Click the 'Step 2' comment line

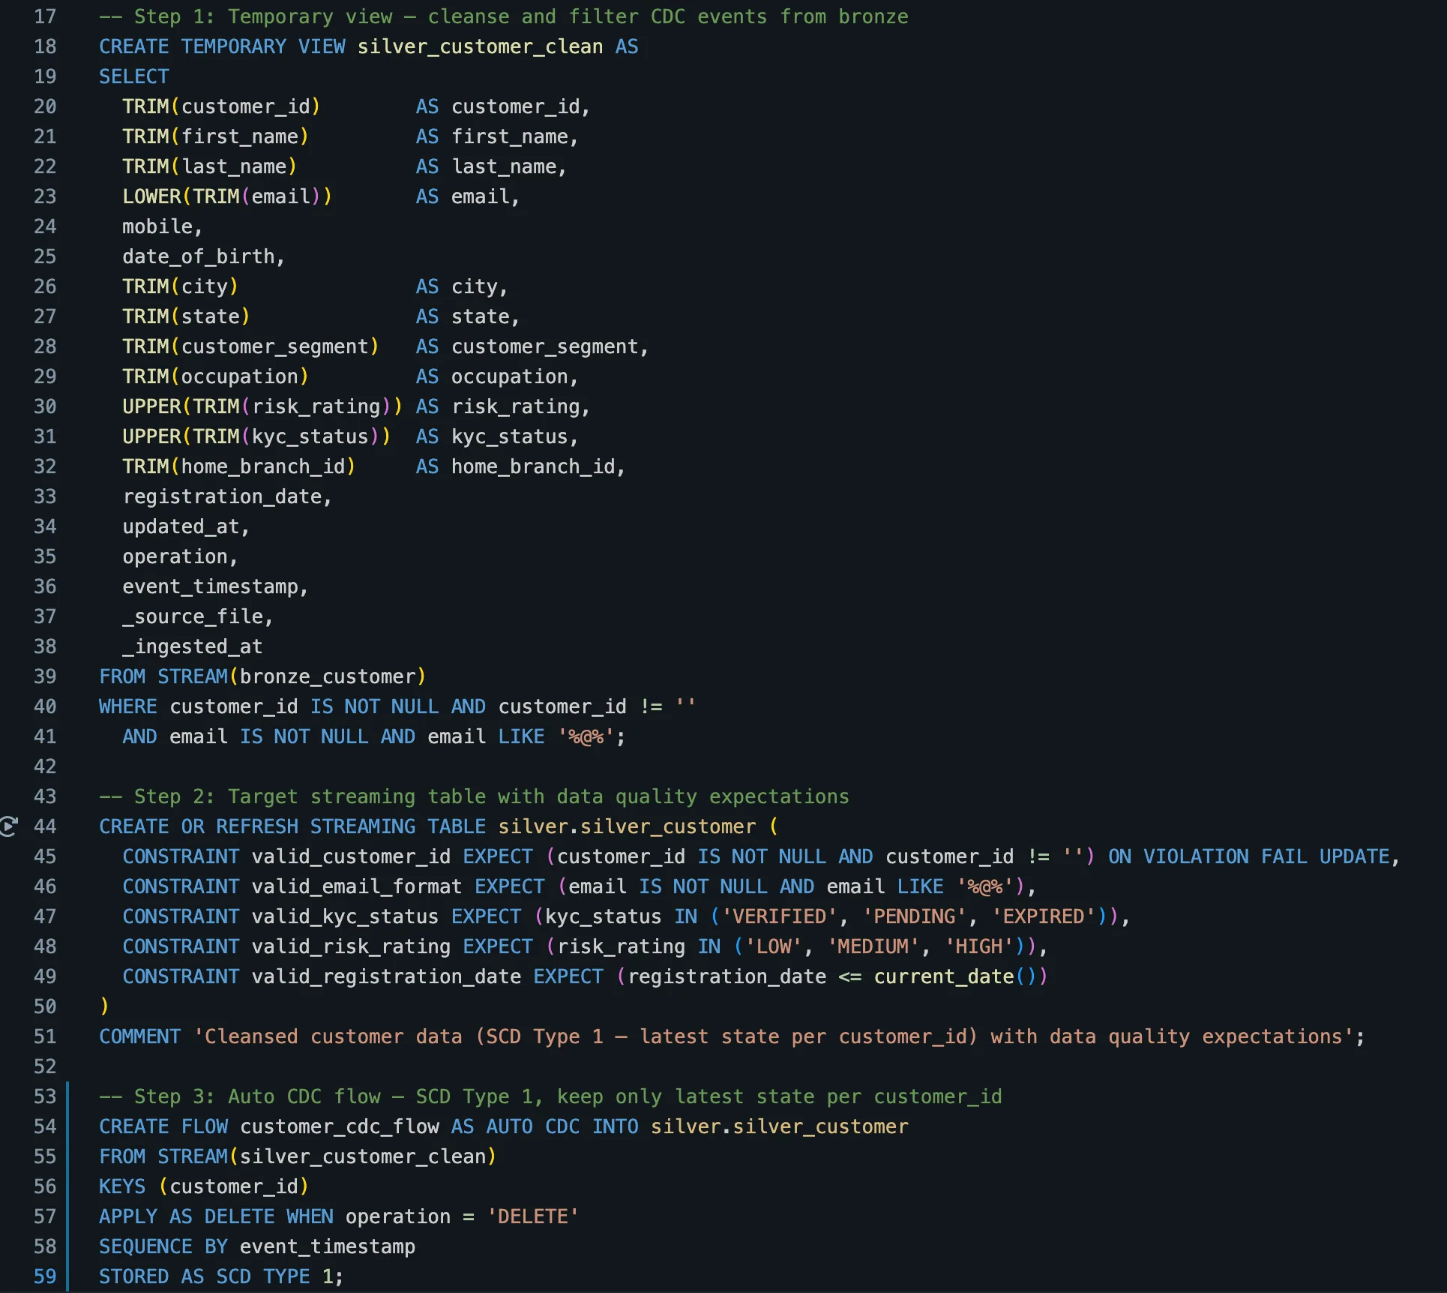[474, 796]
